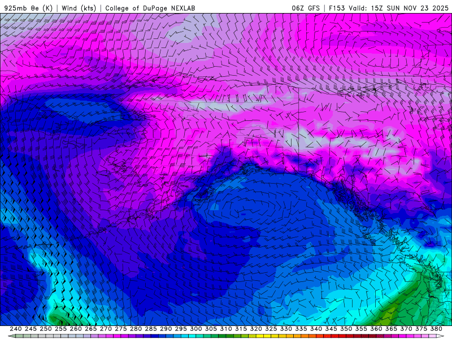Click 'College of DuPage NEXLAB' header text

pos(150,8)
